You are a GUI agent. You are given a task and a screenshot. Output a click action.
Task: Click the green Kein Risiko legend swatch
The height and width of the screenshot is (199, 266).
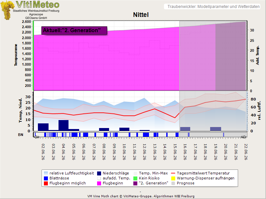(135, 178)
